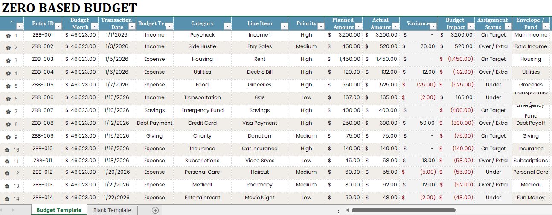Viewport: 552px width, 215px height.
Task: Click the three-dot scrollbar splitter handle
Action: (x=338, y=210)
